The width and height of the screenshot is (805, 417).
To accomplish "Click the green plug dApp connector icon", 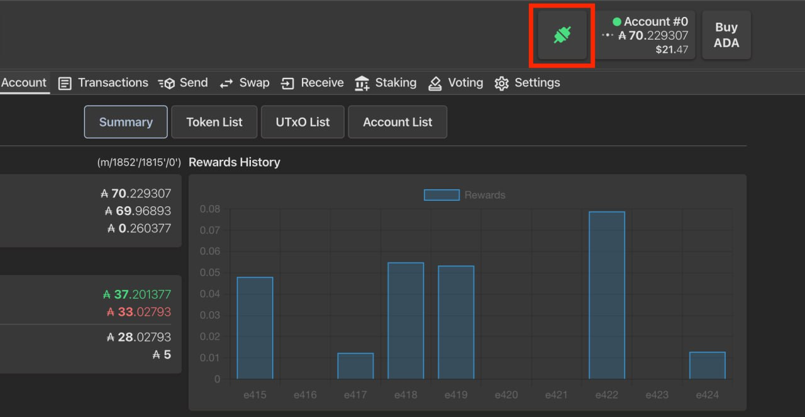I will point(562,35).
